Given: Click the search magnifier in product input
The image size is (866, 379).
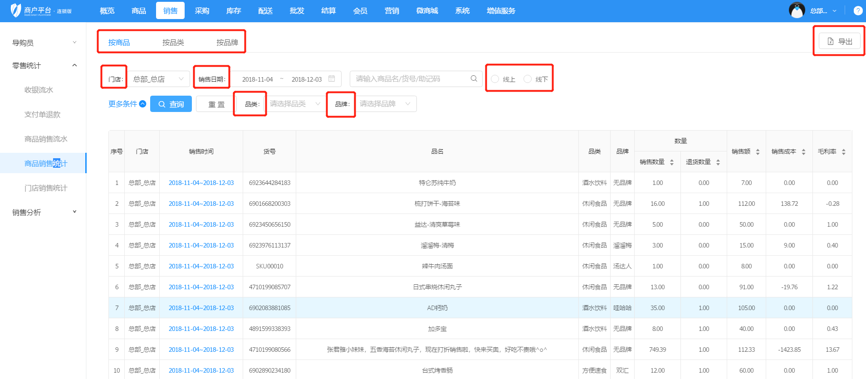Looking at the screenshot, I should (474, 79).
